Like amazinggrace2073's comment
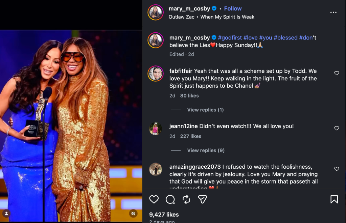Screen dimensions: 346x223 tap(337, 169)
